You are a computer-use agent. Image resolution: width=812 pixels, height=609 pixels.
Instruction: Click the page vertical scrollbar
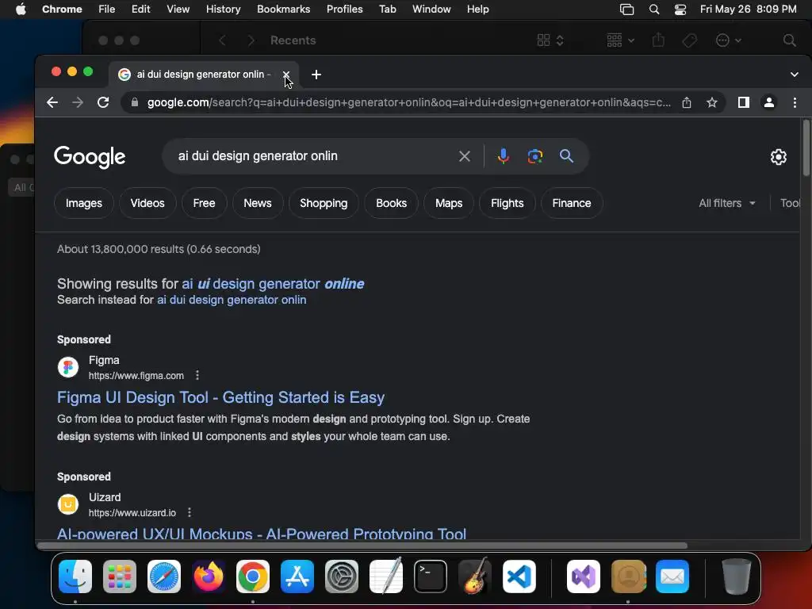coord(806,147)
